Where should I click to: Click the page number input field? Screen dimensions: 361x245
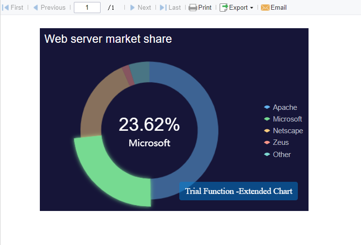coord(87,8)
